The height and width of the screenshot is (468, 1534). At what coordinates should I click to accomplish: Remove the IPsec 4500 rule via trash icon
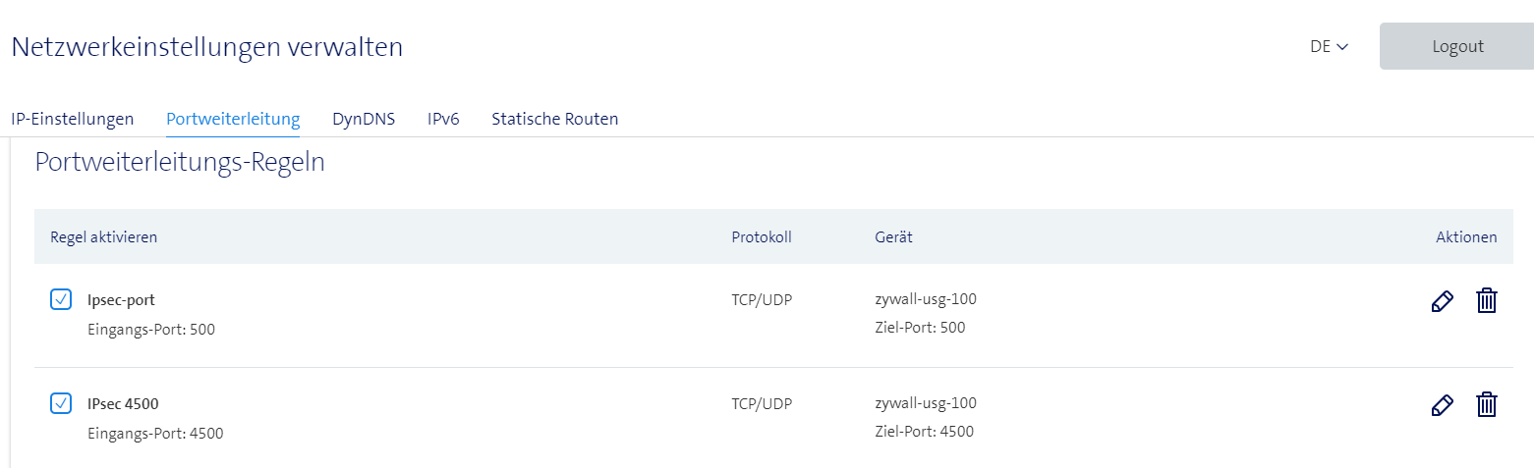(1487, 405)
